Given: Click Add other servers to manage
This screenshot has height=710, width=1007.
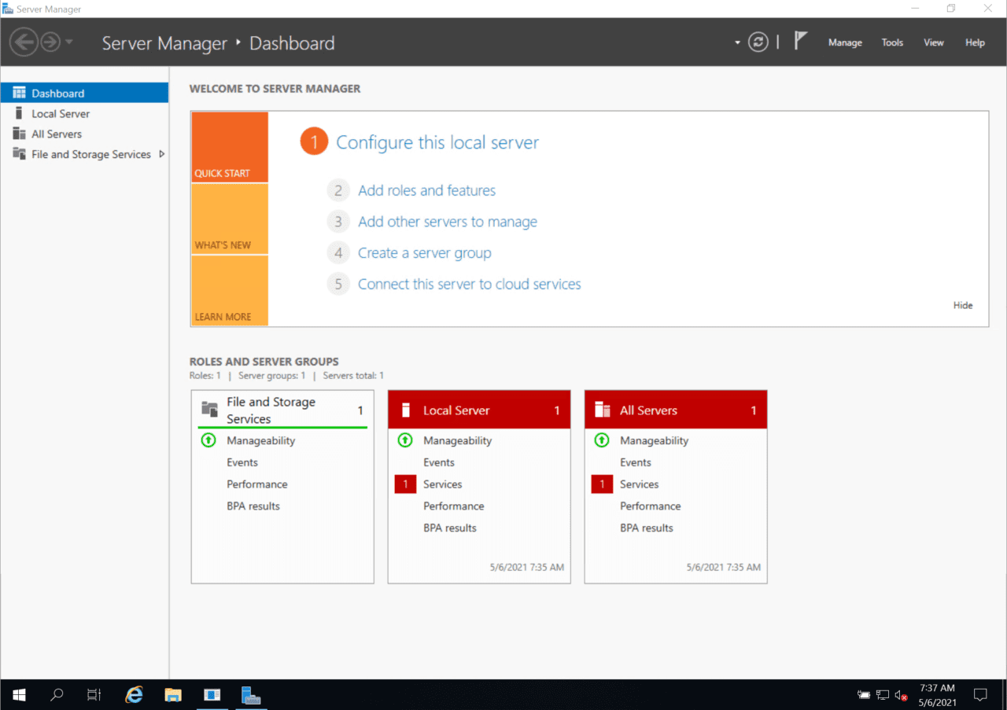Looking at the screenshot, I should coord(448,222).
